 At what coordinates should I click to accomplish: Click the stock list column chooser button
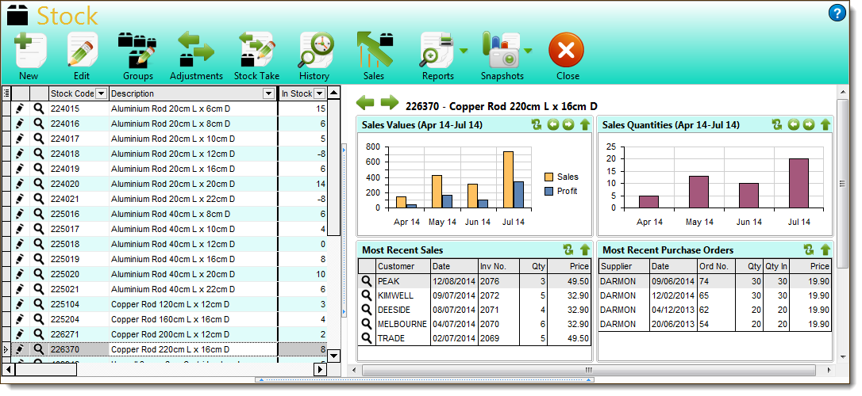pyautogui.click(x=6, y=93)
